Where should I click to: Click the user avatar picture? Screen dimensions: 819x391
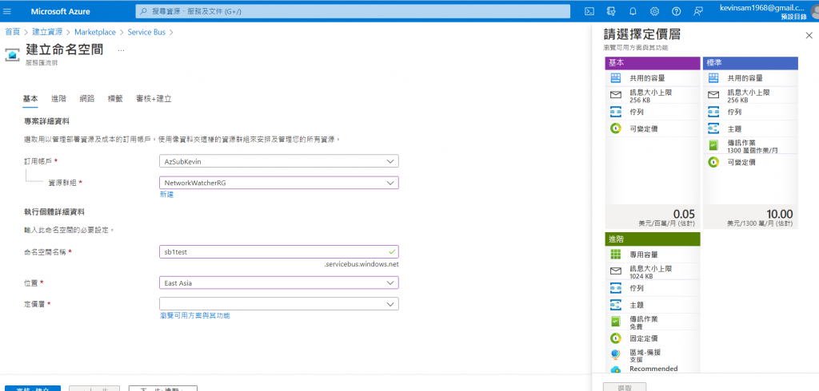pos(815,13)
